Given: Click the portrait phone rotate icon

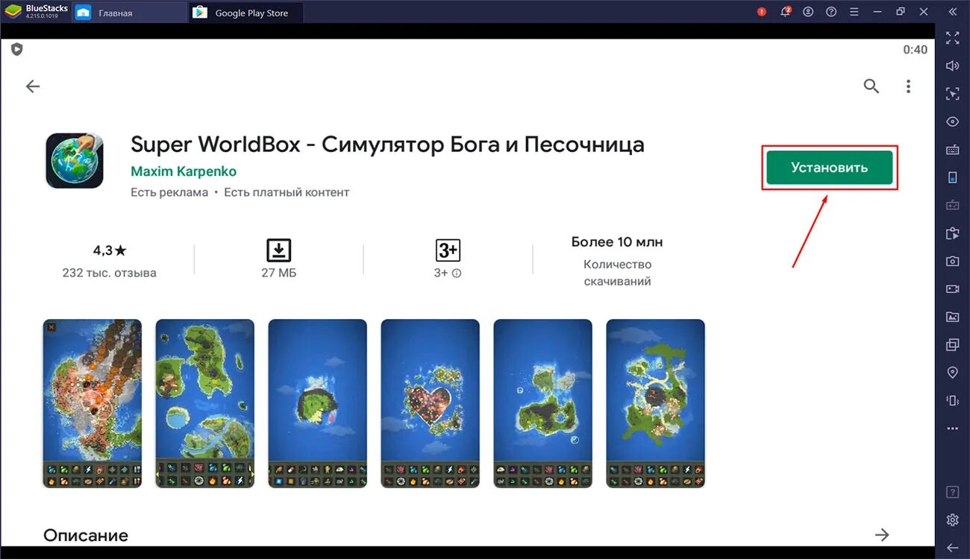Looking at the screenshot, I should (x=952, y=177).
